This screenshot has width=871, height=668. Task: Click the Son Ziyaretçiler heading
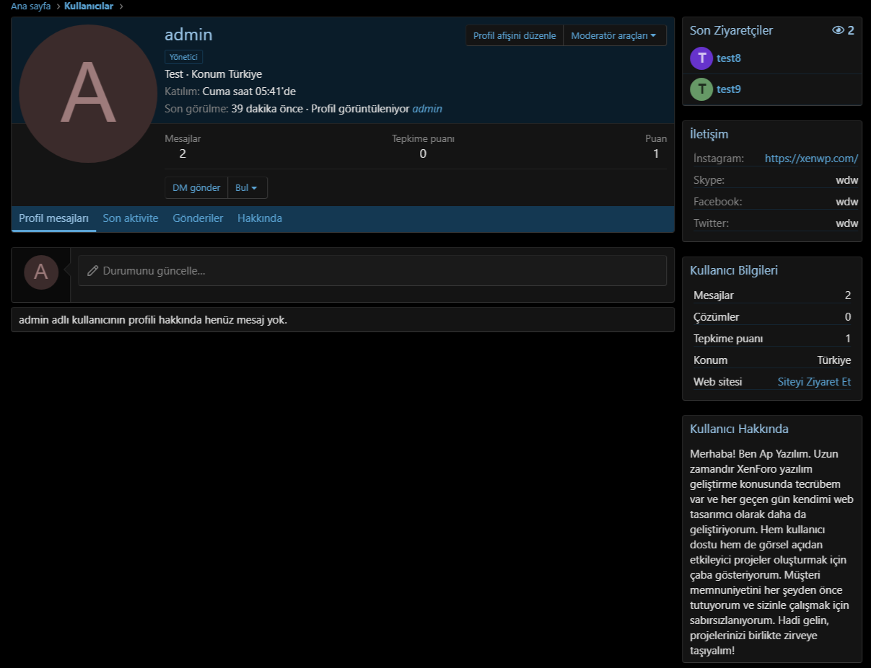[x=731, y=30]
